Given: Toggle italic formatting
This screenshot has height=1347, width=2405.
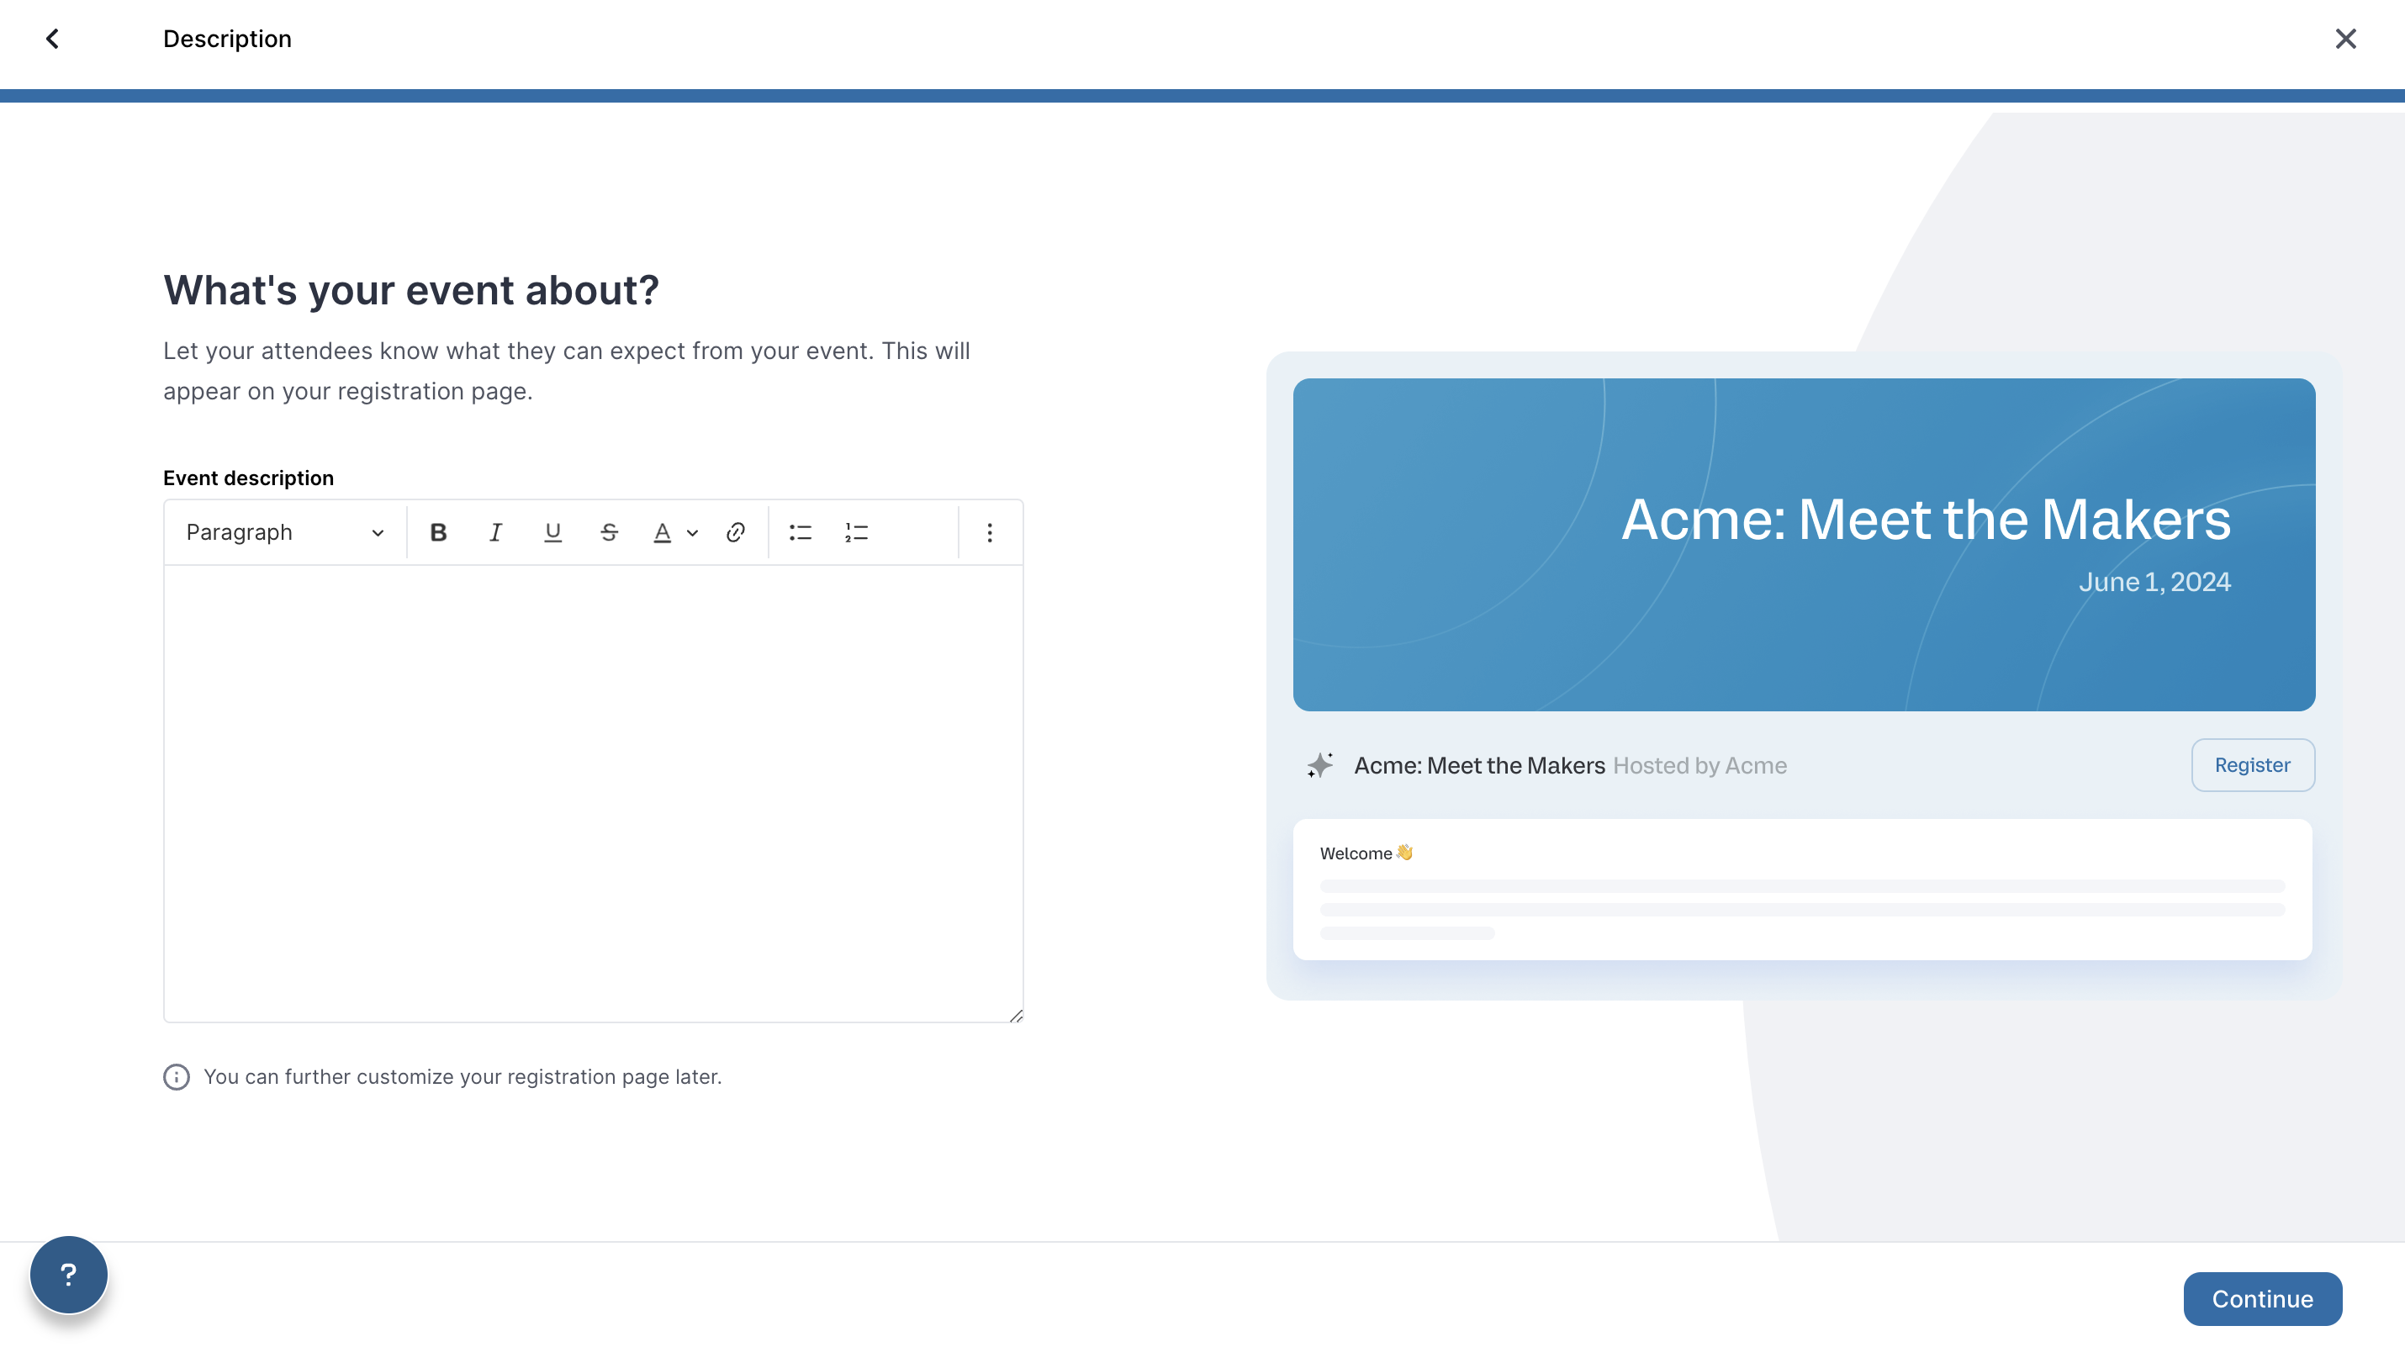Looking at the screenshot, I should [x=496, y=532].
